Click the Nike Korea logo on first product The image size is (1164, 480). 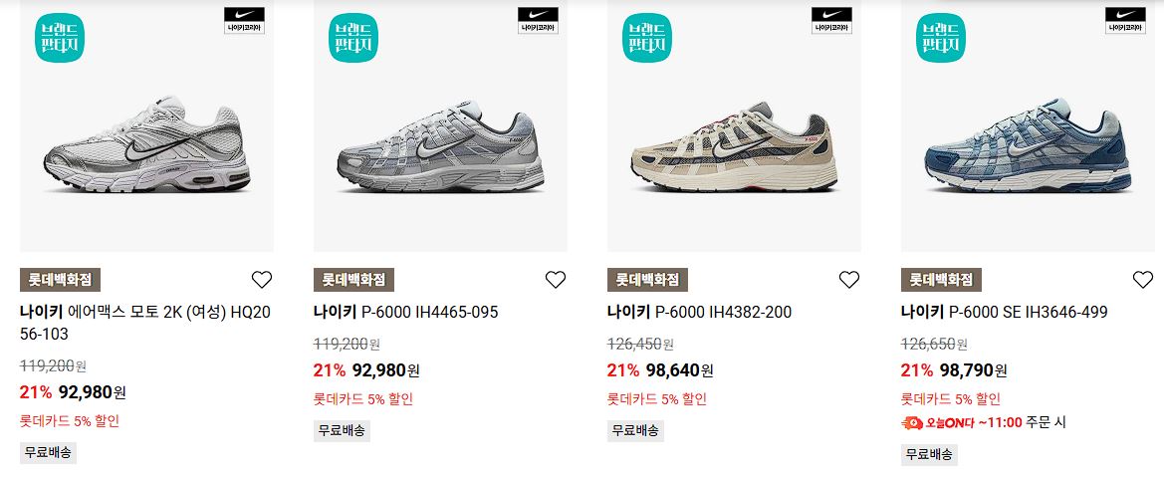coord(244,20)
